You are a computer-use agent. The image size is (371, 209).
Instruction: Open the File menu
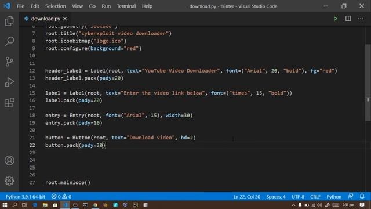[20, 6]
